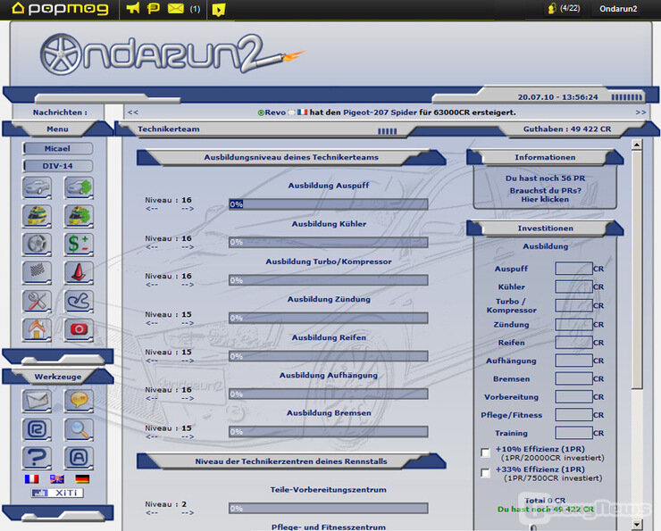Screen dimensions: 661x531
Task: Focus the Zündung investment CR field
Action: pos(574,324)
